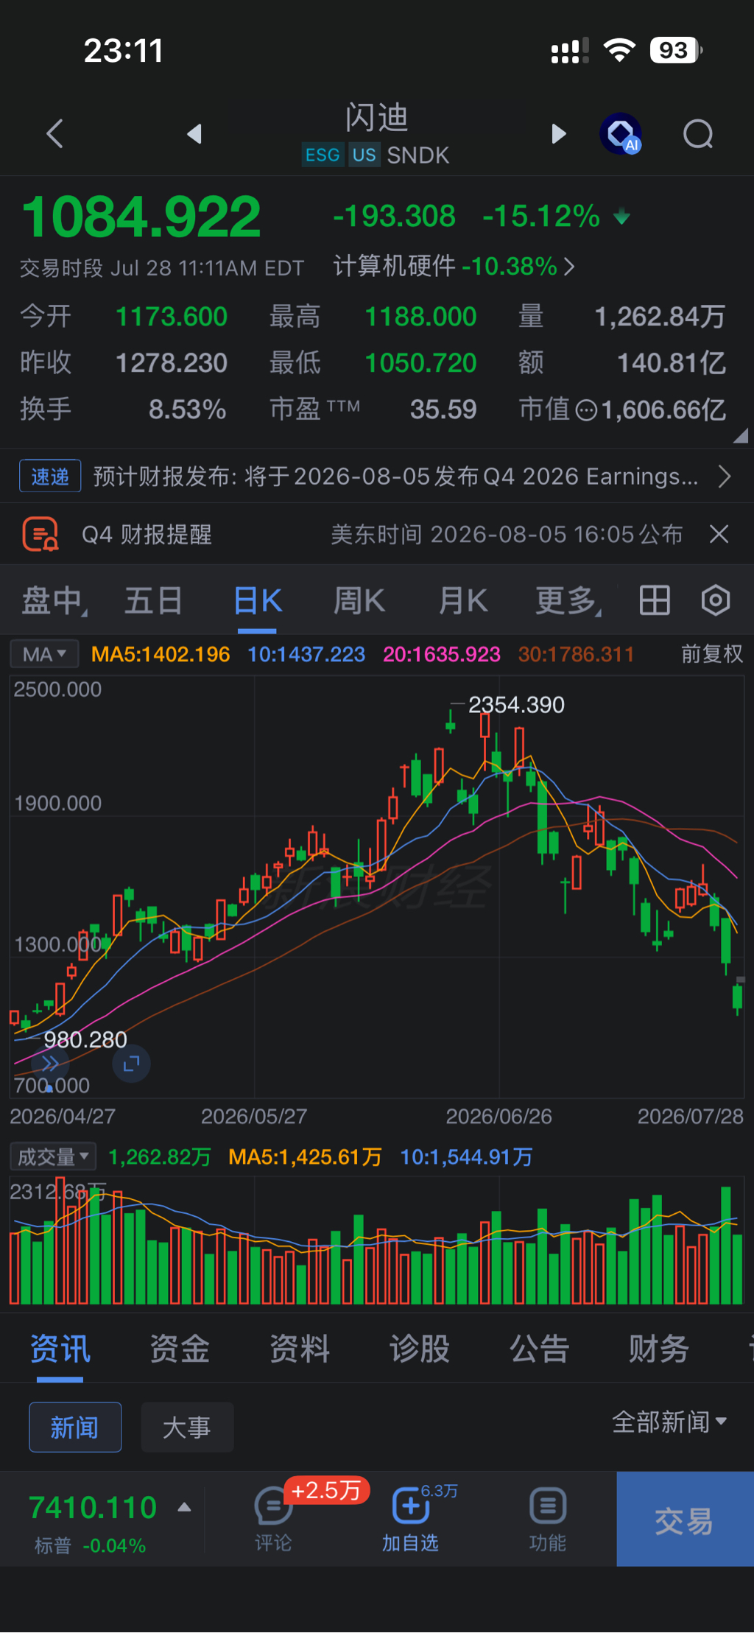Open the 速递 earnings announcement row
The image size is (754, 1633).
pyautogui.click(x=377, y=477)
